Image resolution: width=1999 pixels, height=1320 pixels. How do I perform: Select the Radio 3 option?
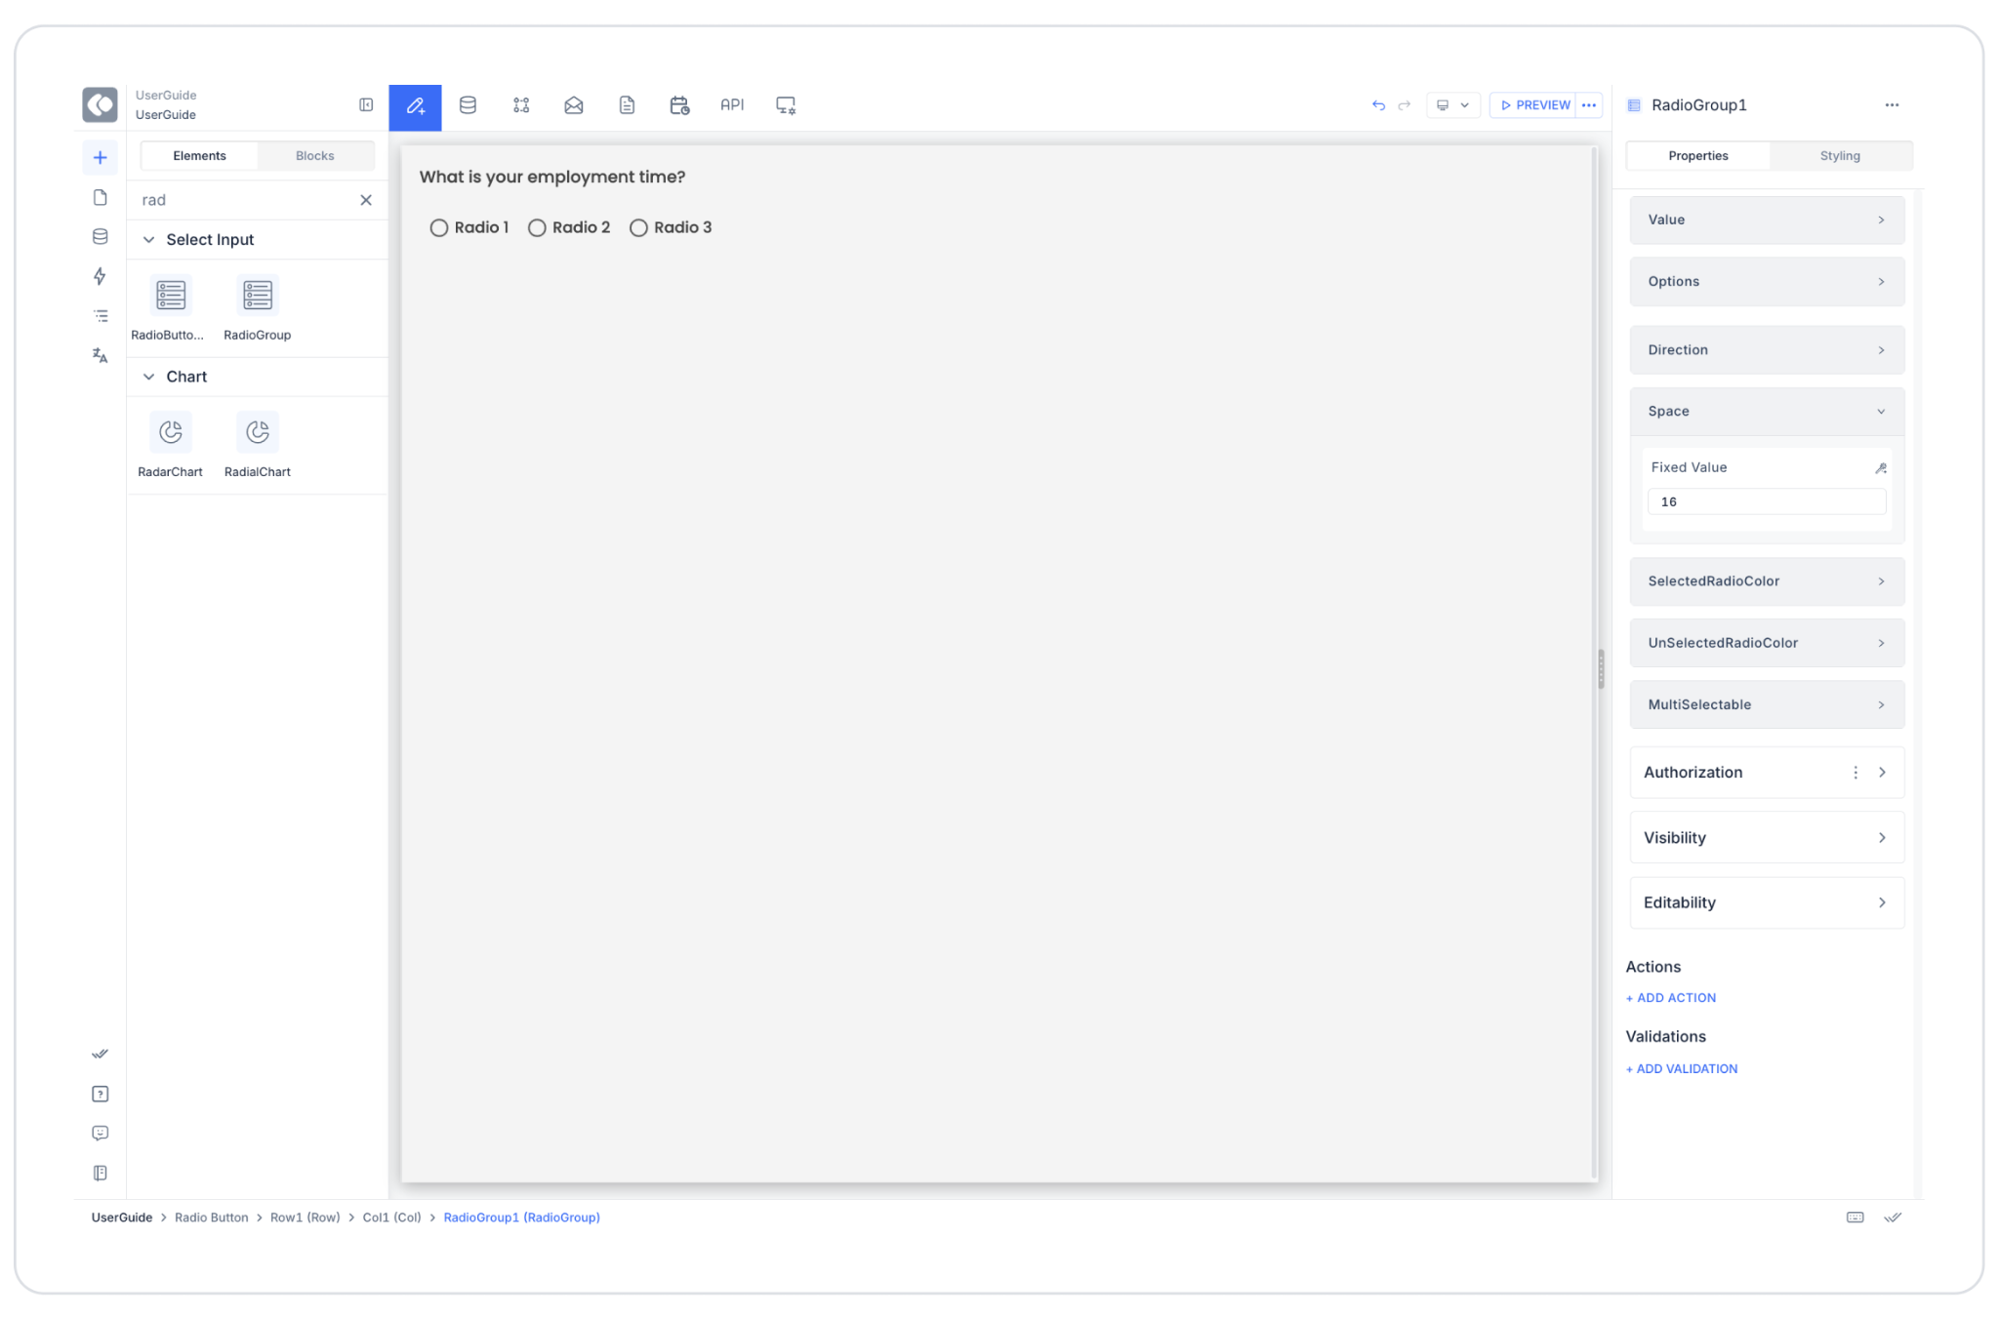click(x=638, y=227)
